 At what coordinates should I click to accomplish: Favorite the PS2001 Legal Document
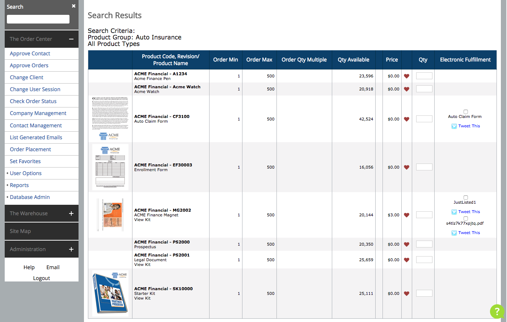406,260
